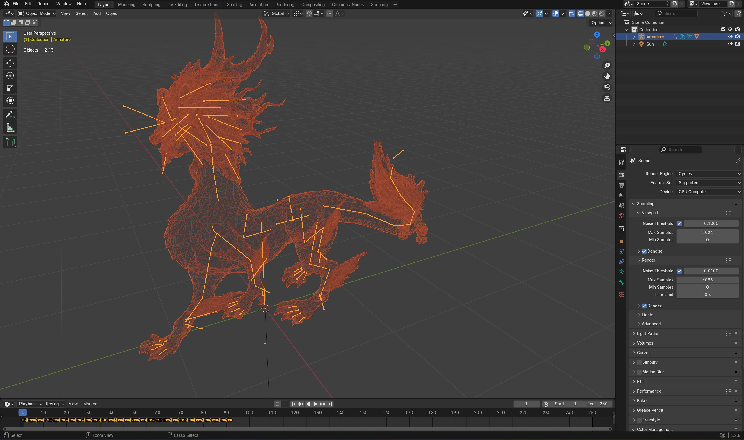Open the Output properties tab
Screen dimensions: 744x440
click(621, 185)
